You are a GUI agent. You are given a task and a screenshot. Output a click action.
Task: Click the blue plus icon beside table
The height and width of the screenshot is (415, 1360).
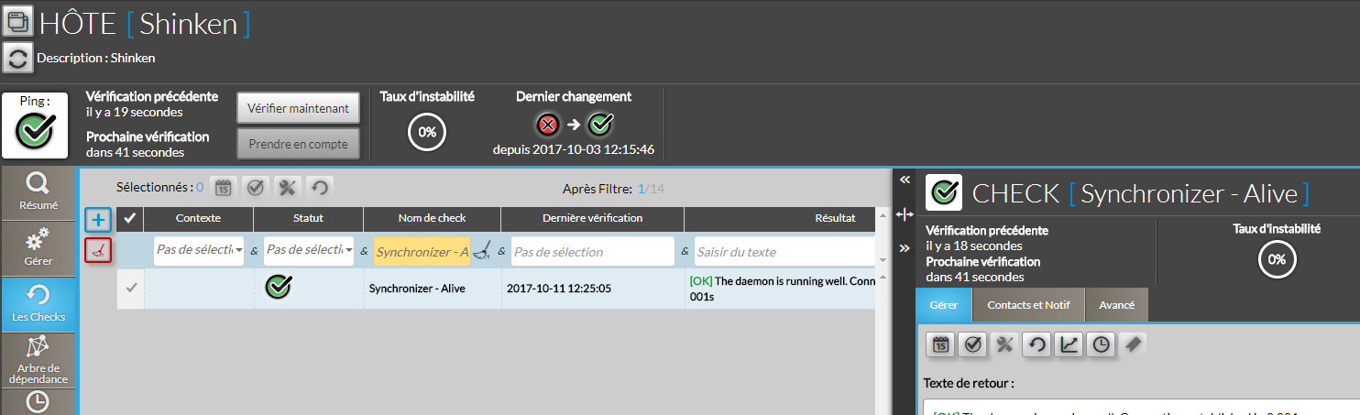coord(98,220)
